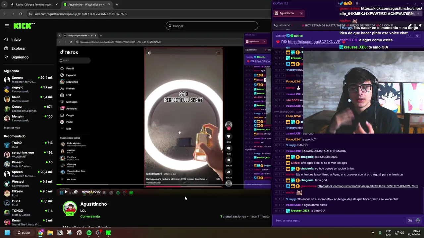Click the KickTalk message input field

[338, 220]
